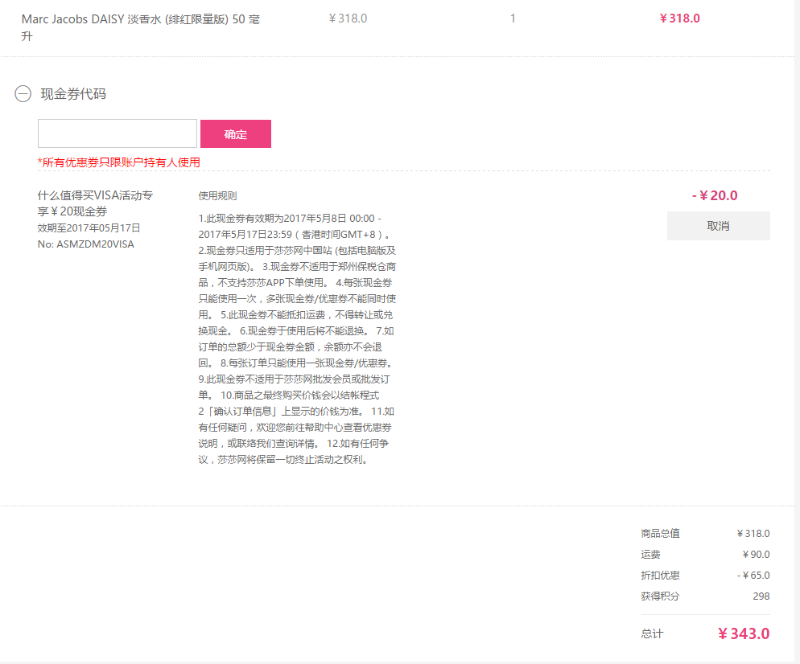
Task: Click the grey unit price ¥318.0
Action: [x=348, y=18]
